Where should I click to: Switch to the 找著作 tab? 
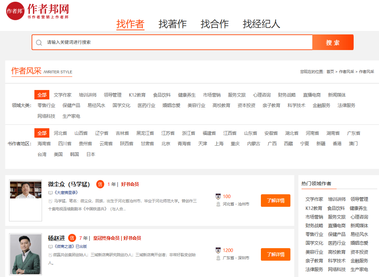pos(172,24)
